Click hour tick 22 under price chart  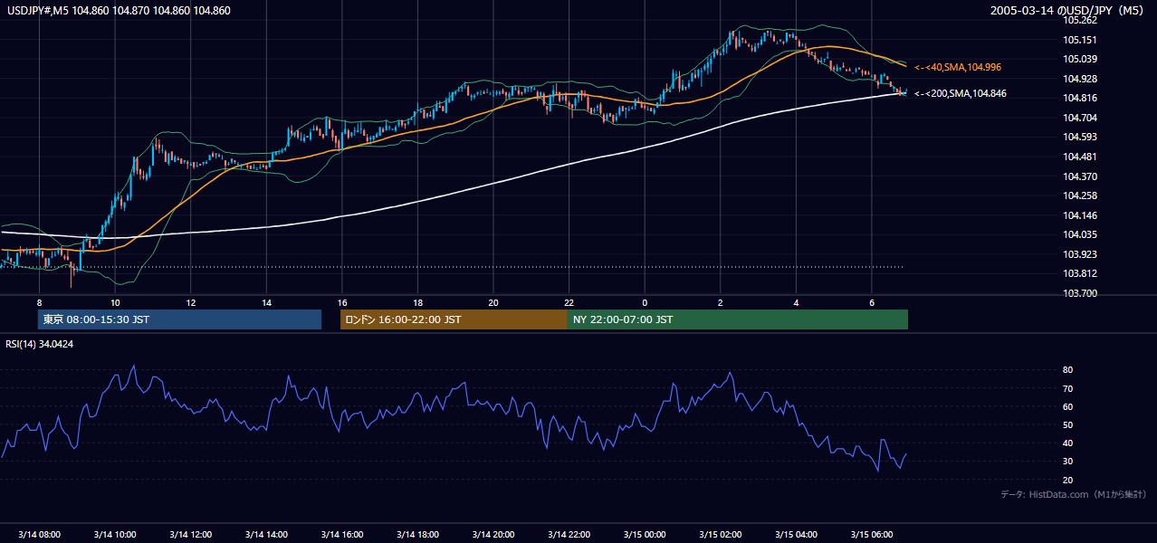[569, 302]
